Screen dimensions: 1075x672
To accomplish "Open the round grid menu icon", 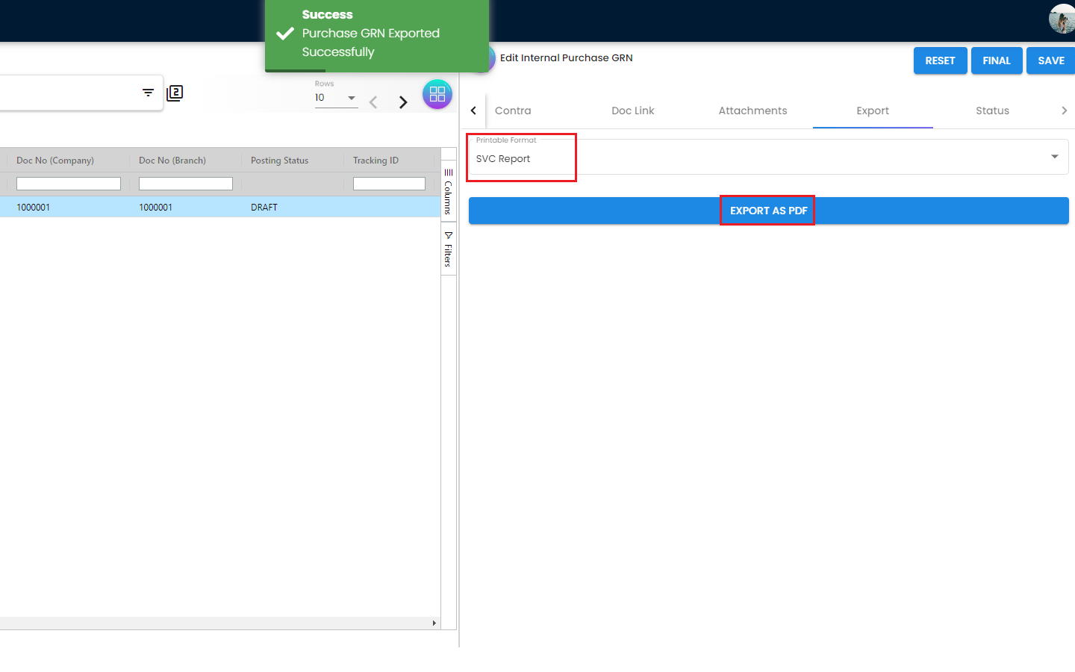I will (x=437, y=94).
